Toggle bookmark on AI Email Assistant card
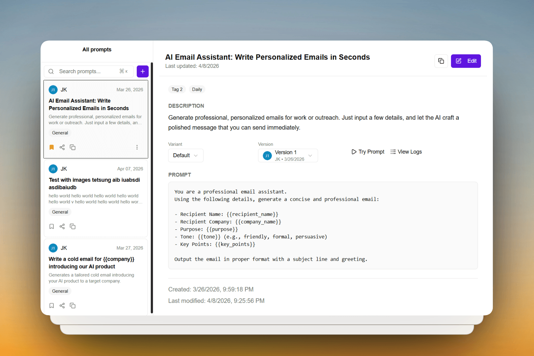 52,147
